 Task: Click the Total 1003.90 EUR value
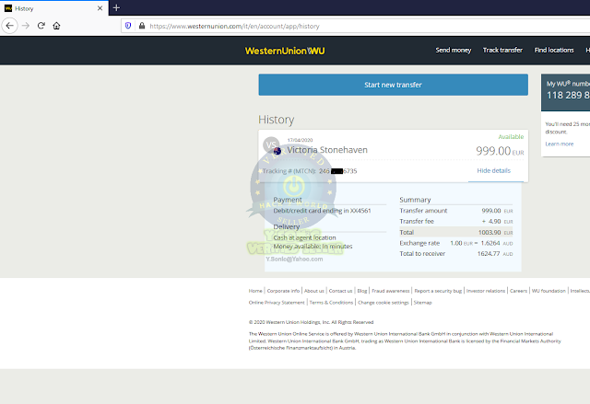pos(495,233)
